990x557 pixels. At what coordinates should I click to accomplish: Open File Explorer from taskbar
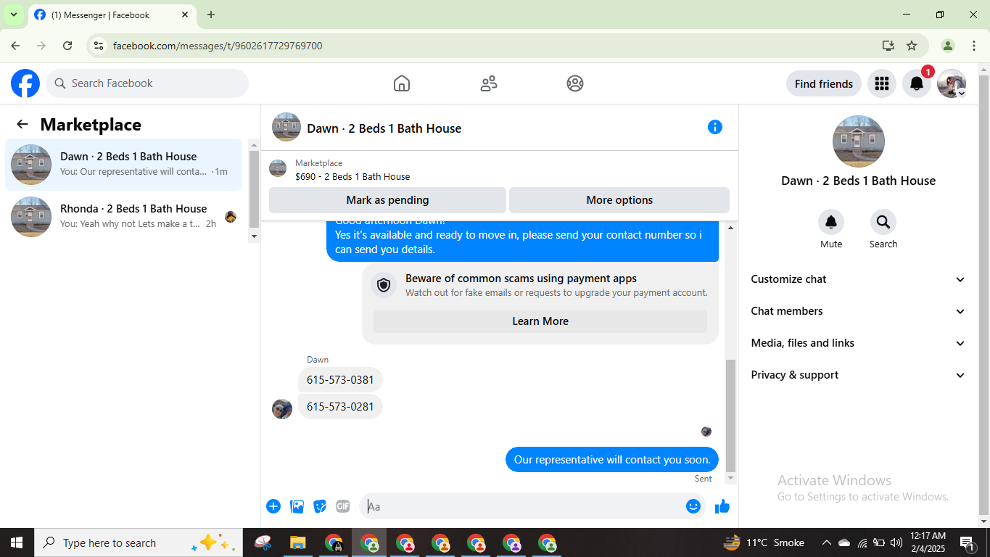pos(297,542)
